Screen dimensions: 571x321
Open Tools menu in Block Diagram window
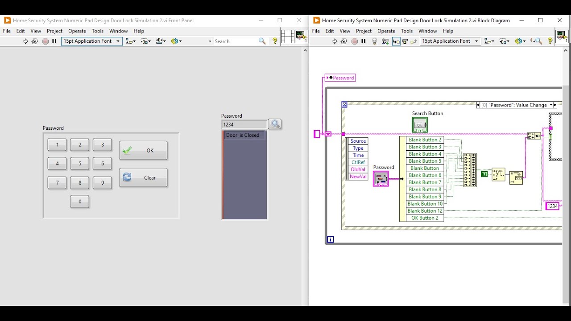407,31
